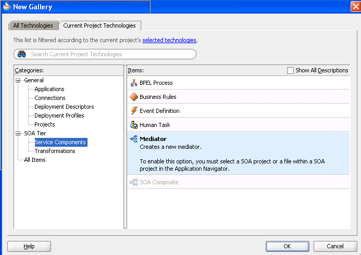Switch to the All Technologies tab

point(33,25)
